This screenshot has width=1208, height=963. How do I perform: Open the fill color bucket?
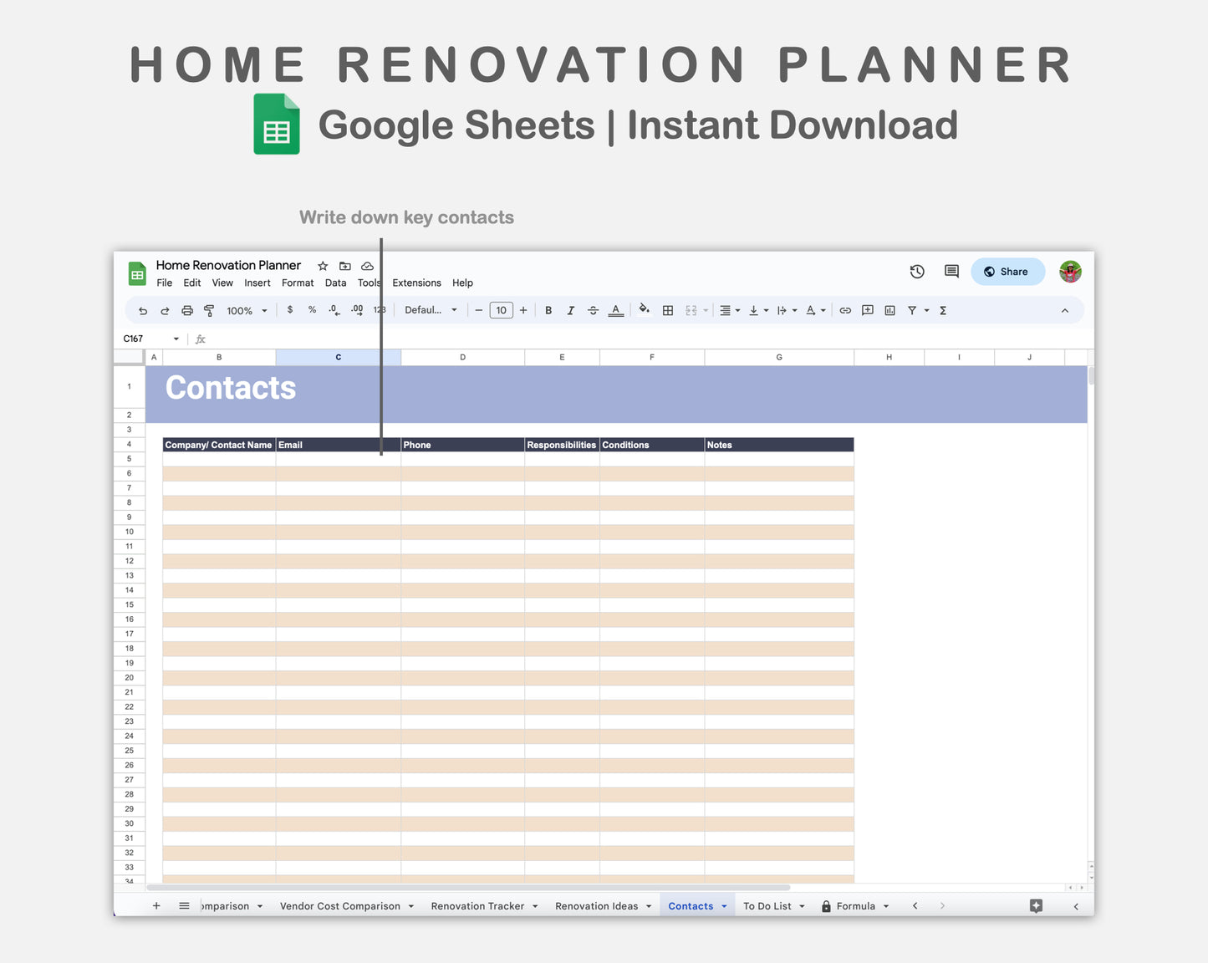(644, 309)
